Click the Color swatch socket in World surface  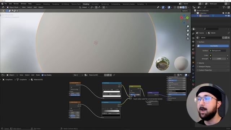(210, 55)
